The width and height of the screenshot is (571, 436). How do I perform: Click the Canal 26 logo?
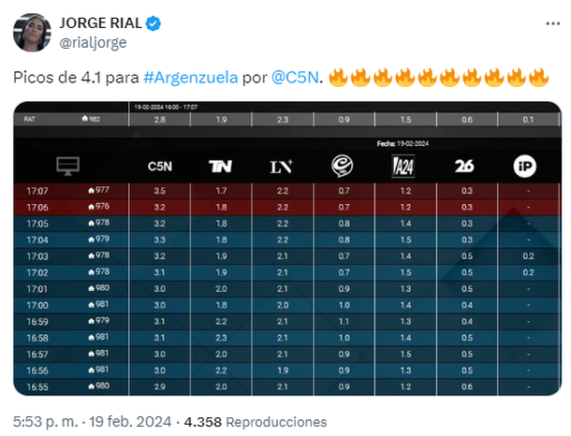(464, 166)
